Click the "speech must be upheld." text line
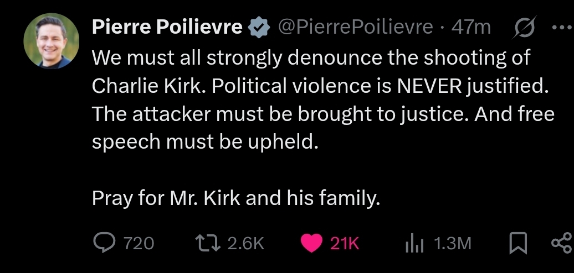 [206, 142]
